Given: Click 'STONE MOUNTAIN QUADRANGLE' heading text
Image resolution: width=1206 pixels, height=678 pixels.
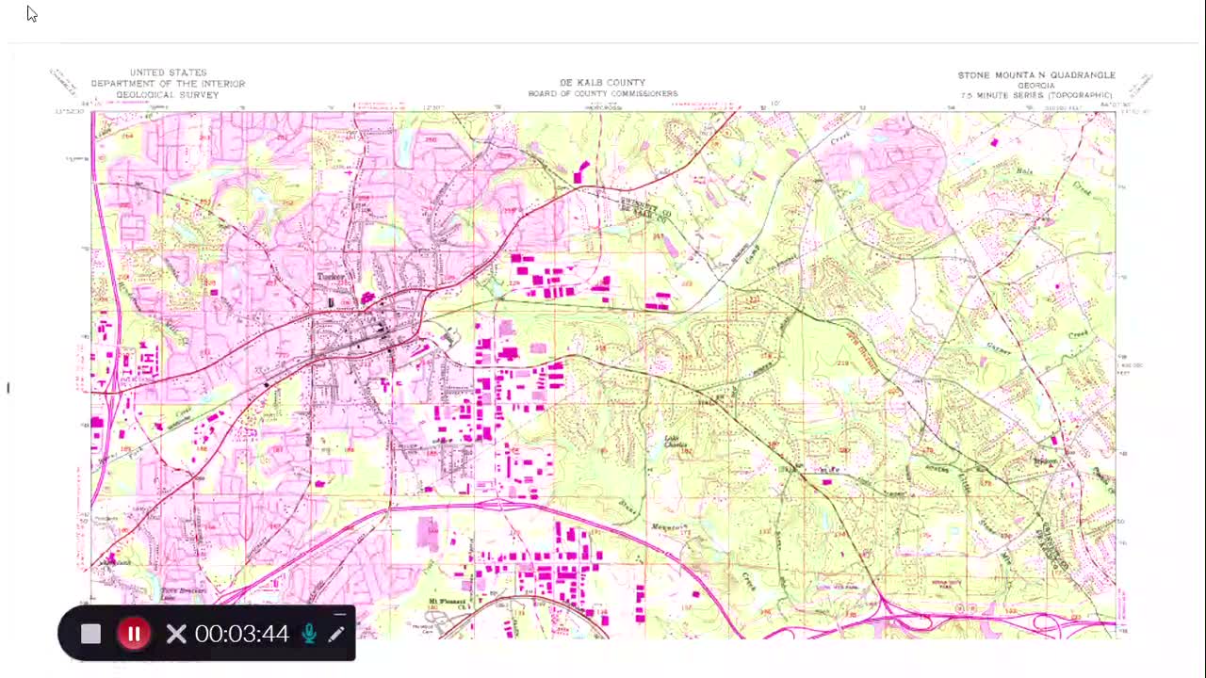Looking at the screenshot, I should (x=1036, y=75).
